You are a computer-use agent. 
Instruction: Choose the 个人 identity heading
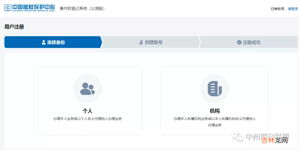tap(87, 111)
